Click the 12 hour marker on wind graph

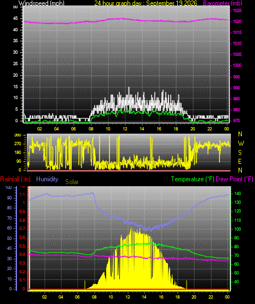pos(125,129)
